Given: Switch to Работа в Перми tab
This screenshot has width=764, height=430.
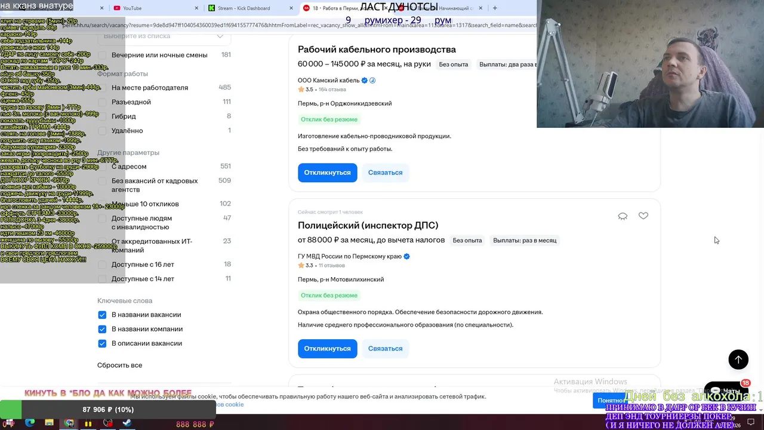Looking at the screenshot, I should (346, 8).
